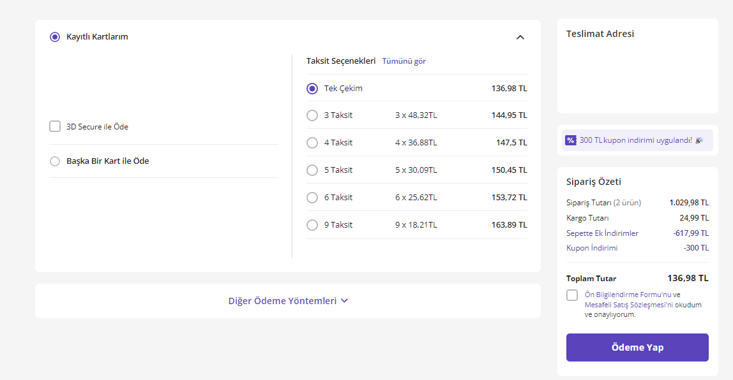Choose Başka Bir Kart ile Öde option

(55, 161)
